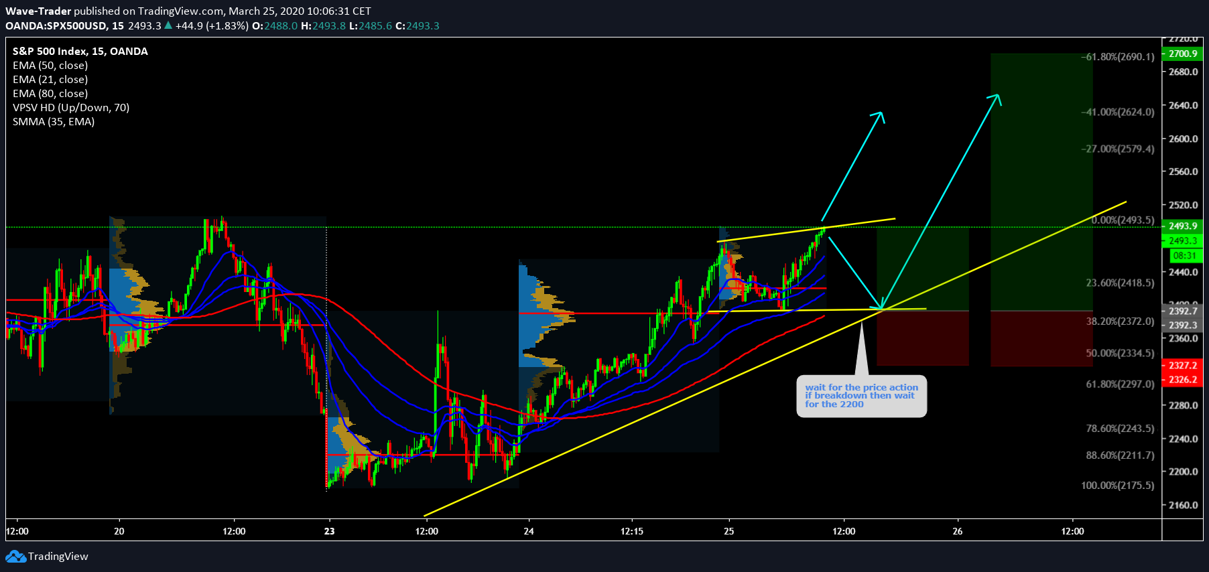Click the S&P 500 Index, 15, OANDA title

[80, 51]
